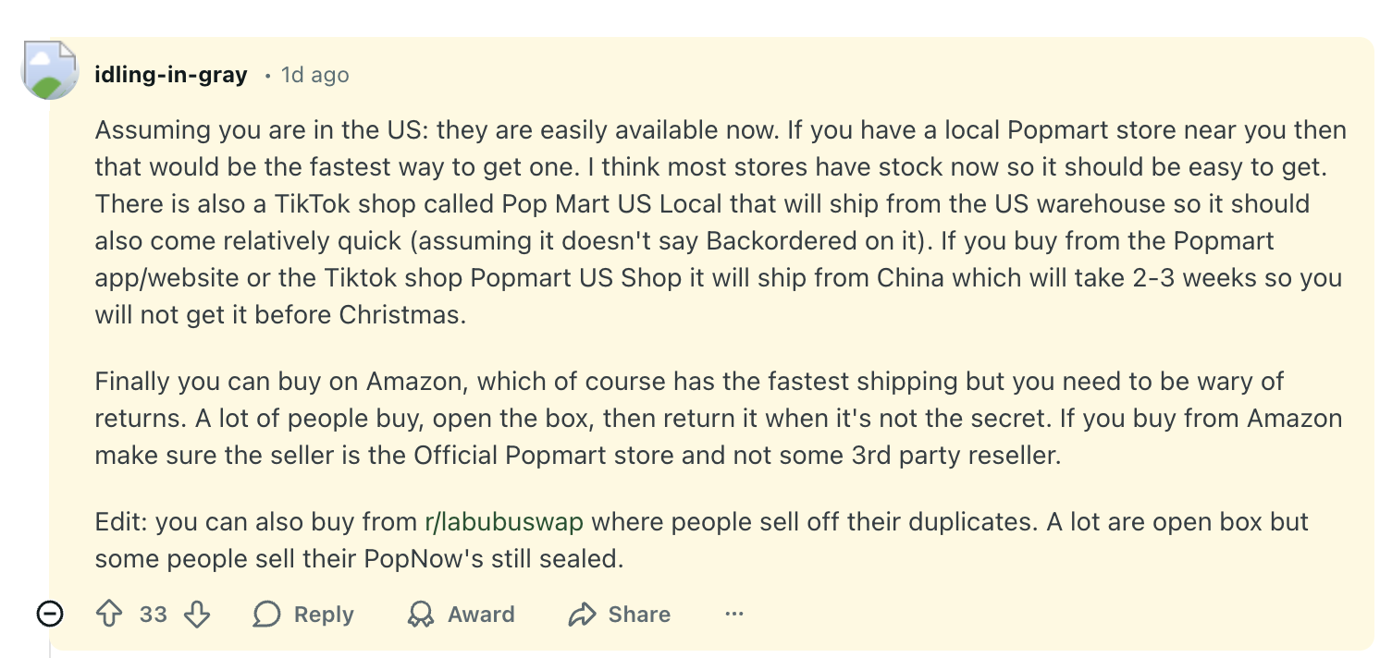Collapse the comment thread with minus button
This screenshot has width=1380, height=658.
[x=50, y=614]
